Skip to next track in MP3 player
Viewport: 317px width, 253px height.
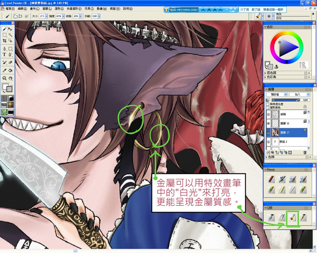point(220,10)
